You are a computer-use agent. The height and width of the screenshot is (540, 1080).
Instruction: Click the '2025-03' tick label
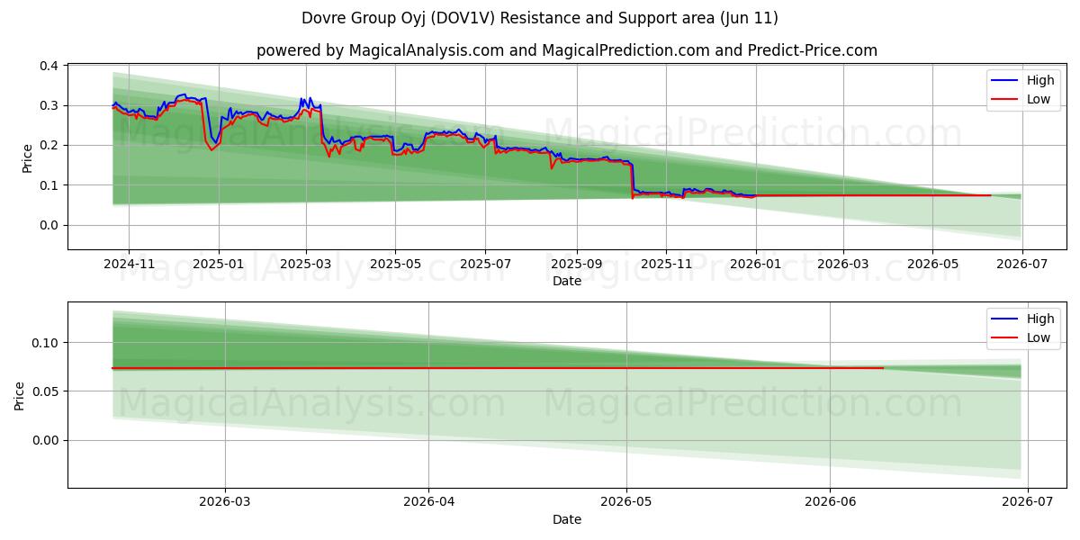pos(306,263)
